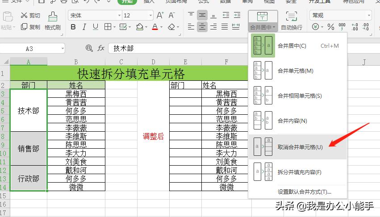Open the borders grid icon
The height and width of the screenshot is (217, 380).
(x=108, y=27)
